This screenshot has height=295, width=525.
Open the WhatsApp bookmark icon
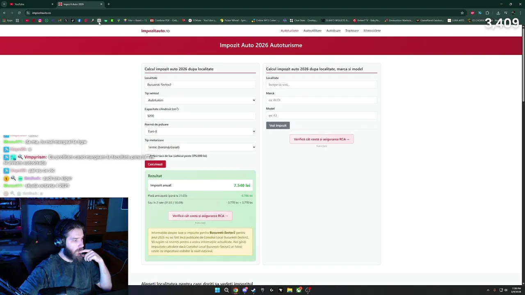coord(46,20)
